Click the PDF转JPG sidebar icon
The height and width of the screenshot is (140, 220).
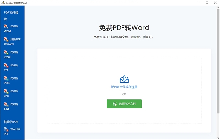tap(6, 91)
